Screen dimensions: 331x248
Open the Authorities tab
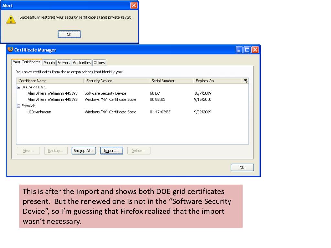click(82, 63)
